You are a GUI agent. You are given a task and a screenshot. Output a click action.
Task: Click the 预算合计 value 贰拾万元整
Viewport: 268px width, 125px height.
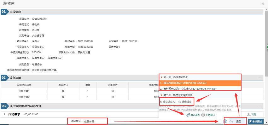[84, 52]
